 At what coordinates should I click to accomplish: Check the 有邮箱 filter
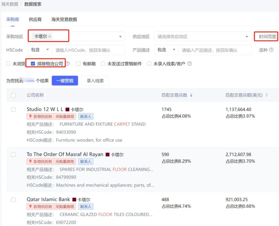point(78,63)
